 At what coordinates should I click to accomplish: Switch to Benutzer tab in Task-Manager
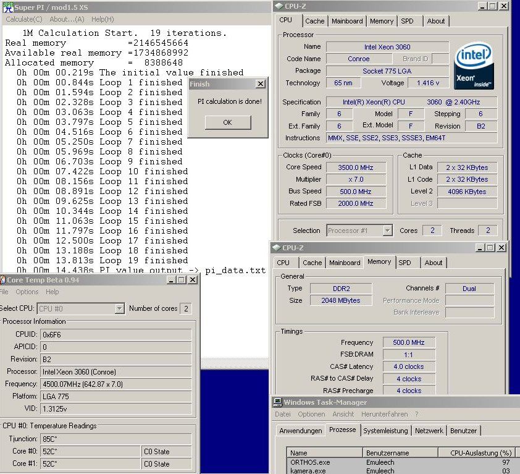tap(464, 431)
